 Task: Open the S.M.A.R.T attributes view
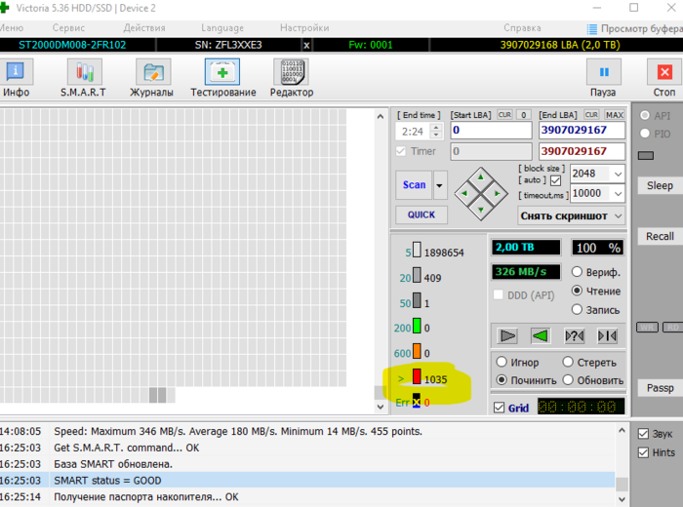[84, 77]
